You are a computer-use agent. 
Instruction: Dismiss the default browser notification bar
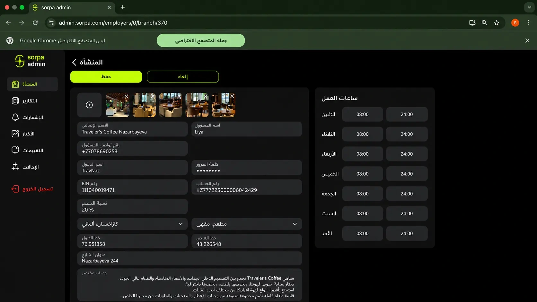[527, 40]
